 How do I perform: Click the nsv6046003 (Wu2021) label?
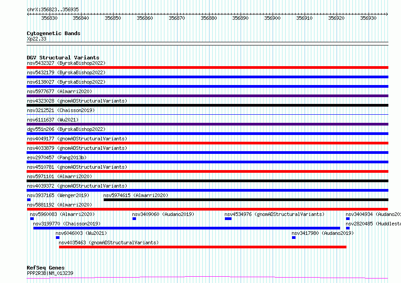(81, 233)
